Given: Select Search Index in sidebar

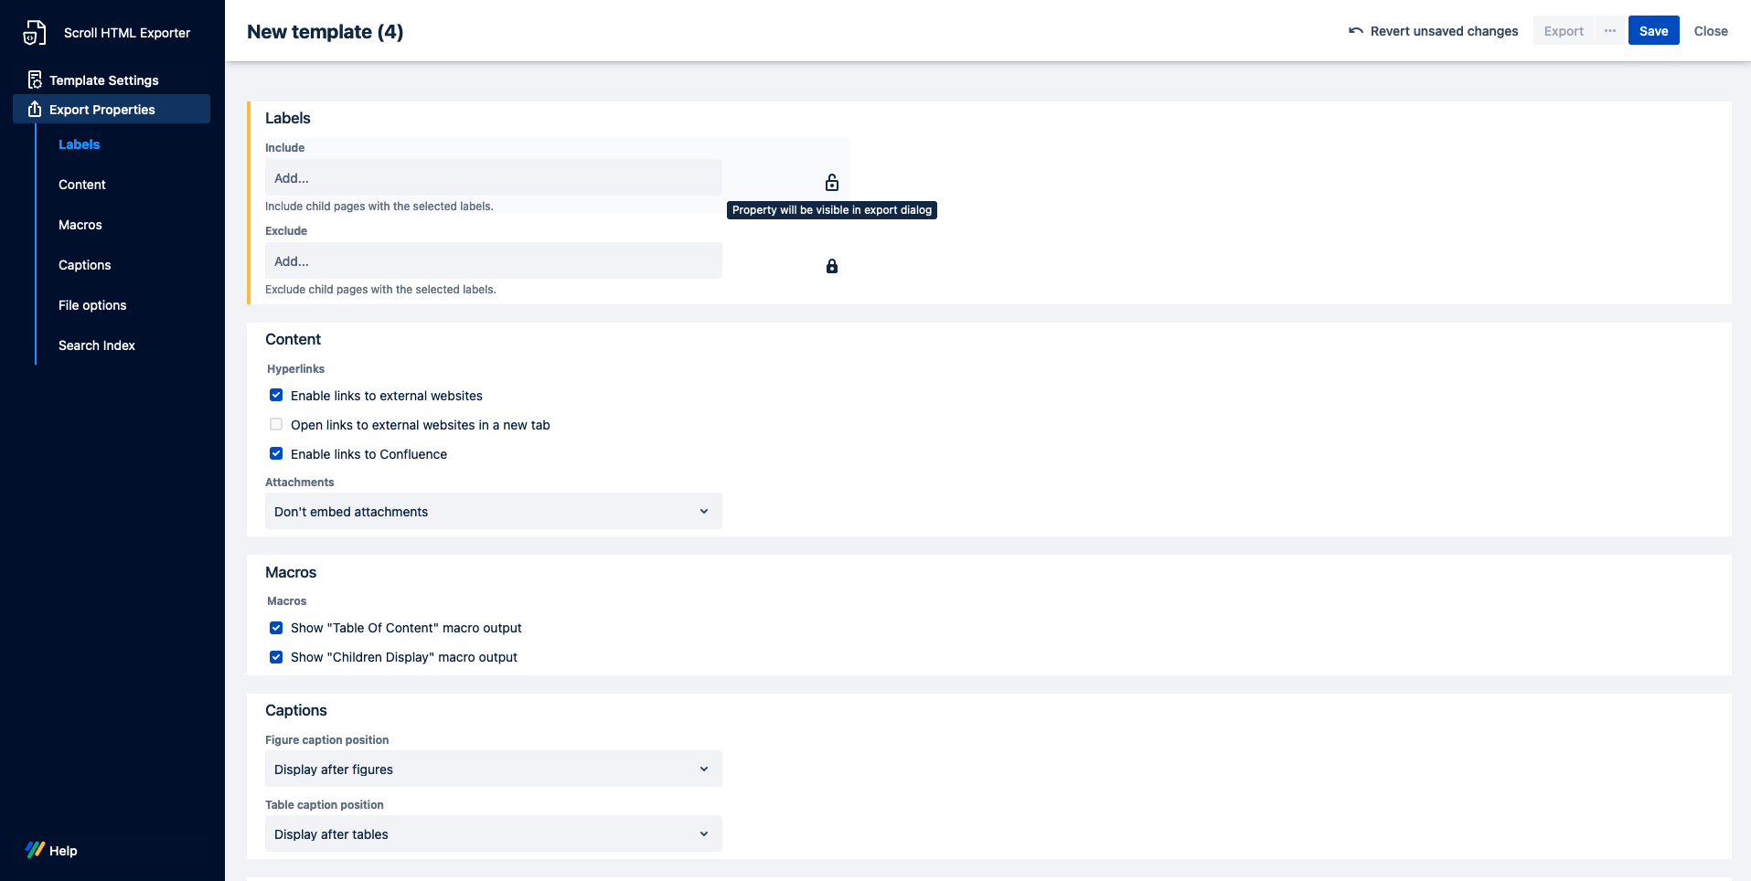Looking at the screenshot, I should click(97, 345).
